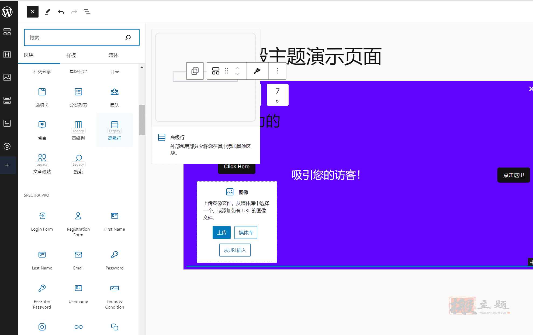
Task: Select the pencil edit tool
Action: [x=47, y=12]
